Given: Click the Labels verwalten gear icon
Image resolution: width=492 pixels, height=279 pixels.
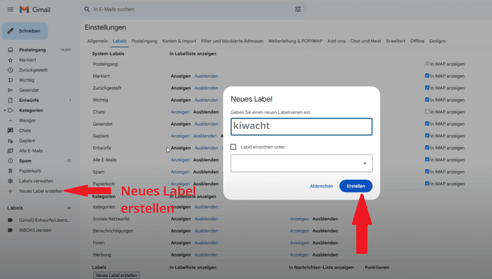Looking at the screenshot, I should pos(11,181).
